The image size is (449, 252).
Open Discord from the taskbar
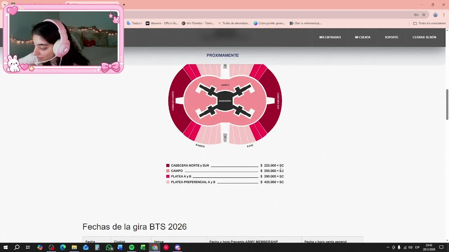click(x=177, y=247)
